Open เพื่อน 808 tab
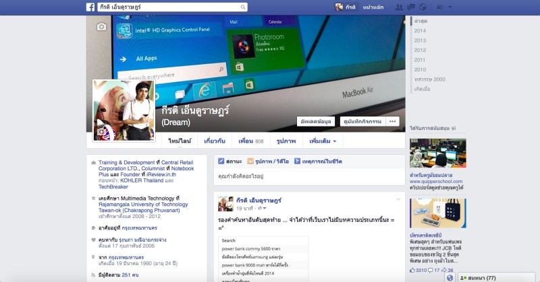The width and height of the screenshot is (540, 282). 250,141
